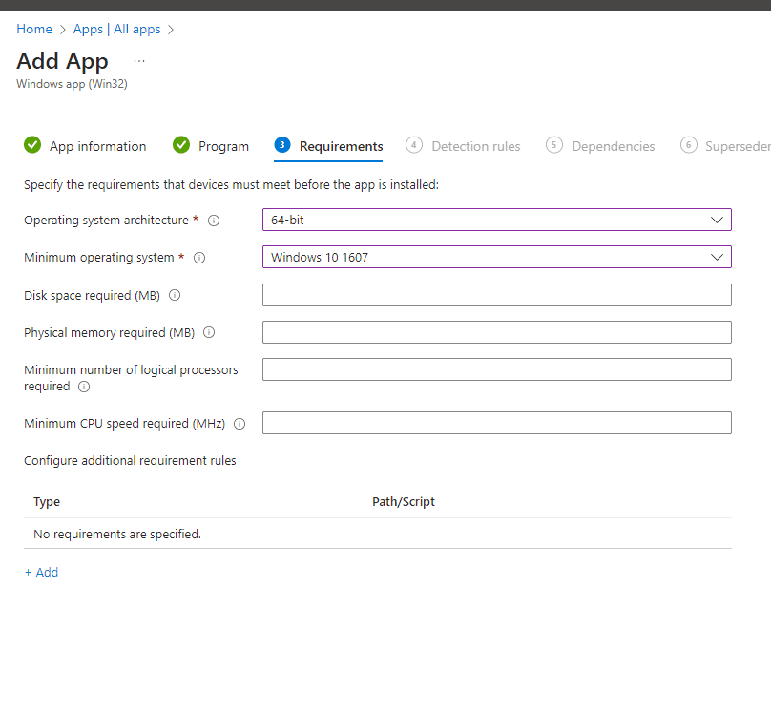The height and width of the screenshot is (715, 771).
Task: Open info for Minimum logical processors required
Action: [84, 387]
